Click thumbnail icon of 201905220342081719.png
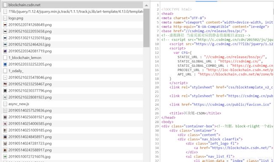The image size is (274, 162). 5,51
